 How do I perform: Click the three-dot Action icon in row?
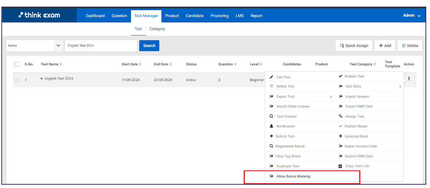point(409,79)
